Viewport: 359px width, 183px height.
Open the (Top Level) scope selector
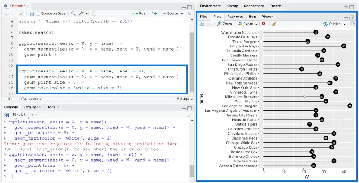(31, 99)
